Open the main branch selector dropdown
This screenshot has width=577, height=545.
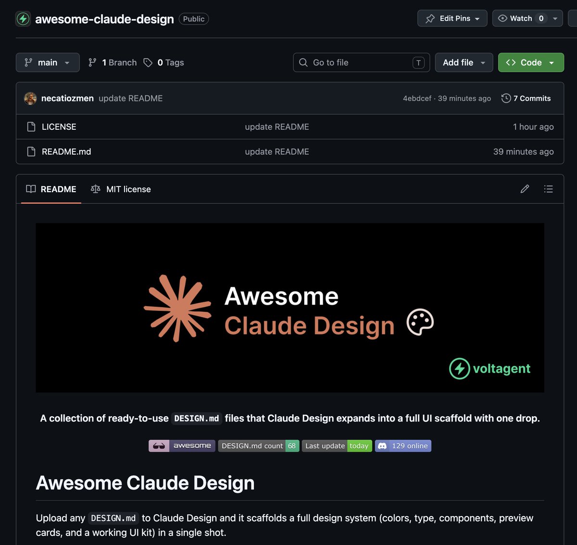click(48, 62)
